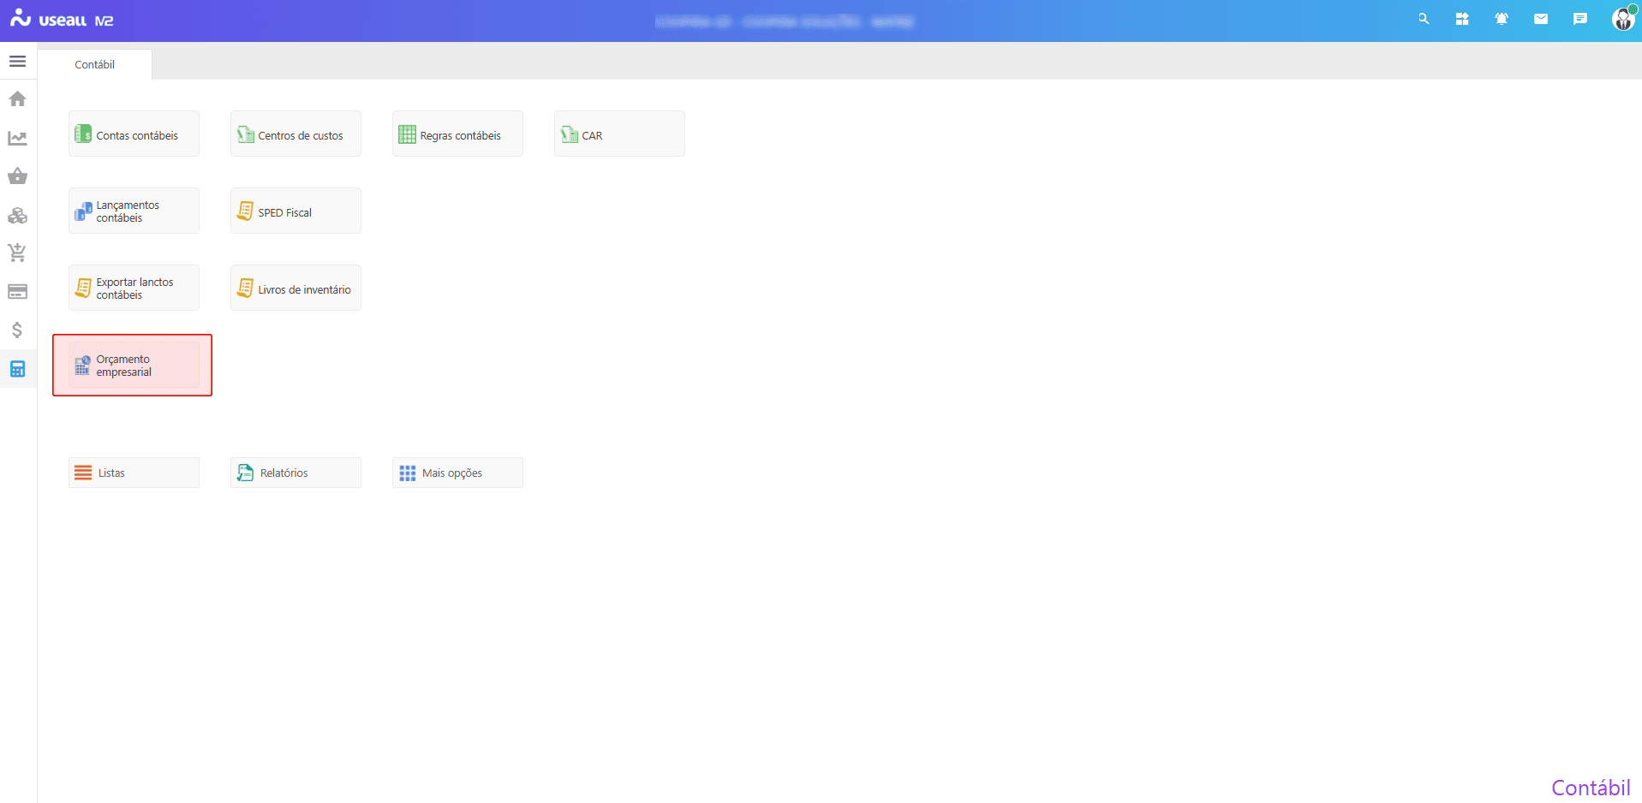Open Orçamento empresarial
1642x803 pixels.
(x=134, y=366)
